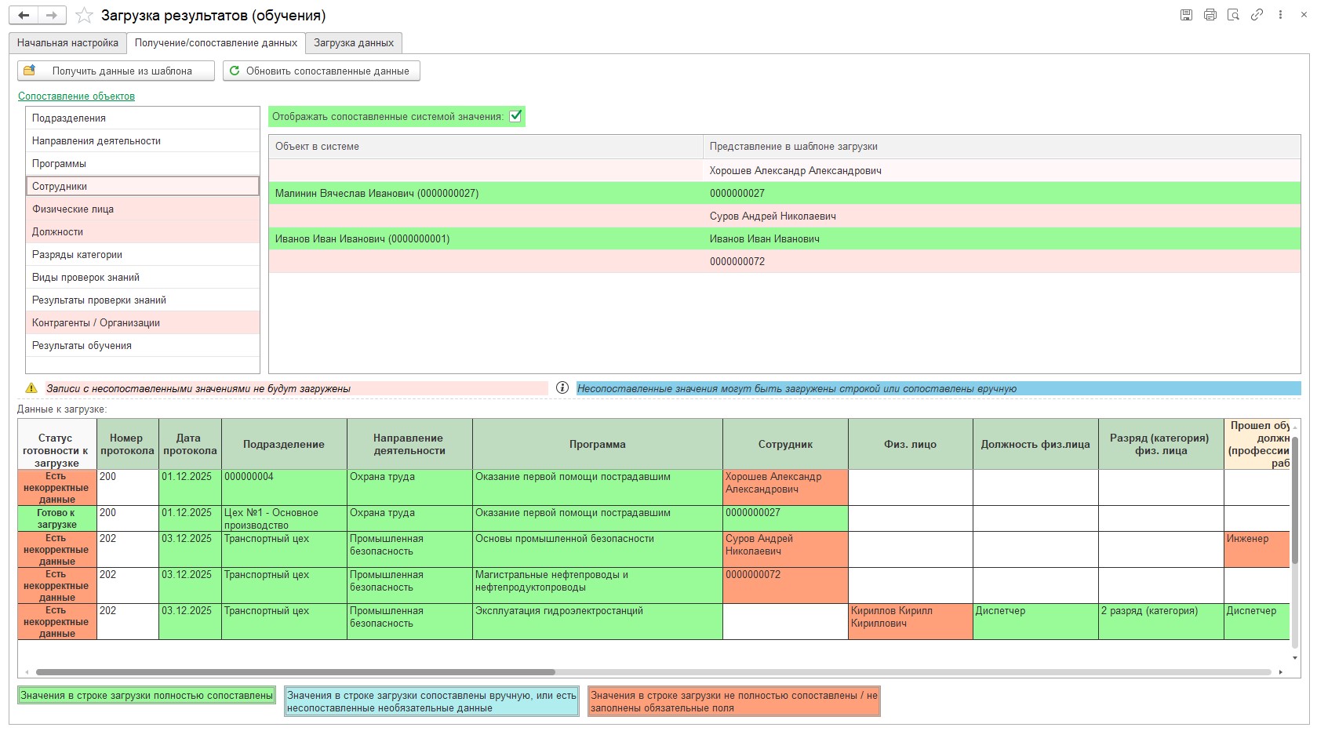
Task: Toggle 'Отображать сопоставленные системой значения' checkbox
Action: [515, 116]
